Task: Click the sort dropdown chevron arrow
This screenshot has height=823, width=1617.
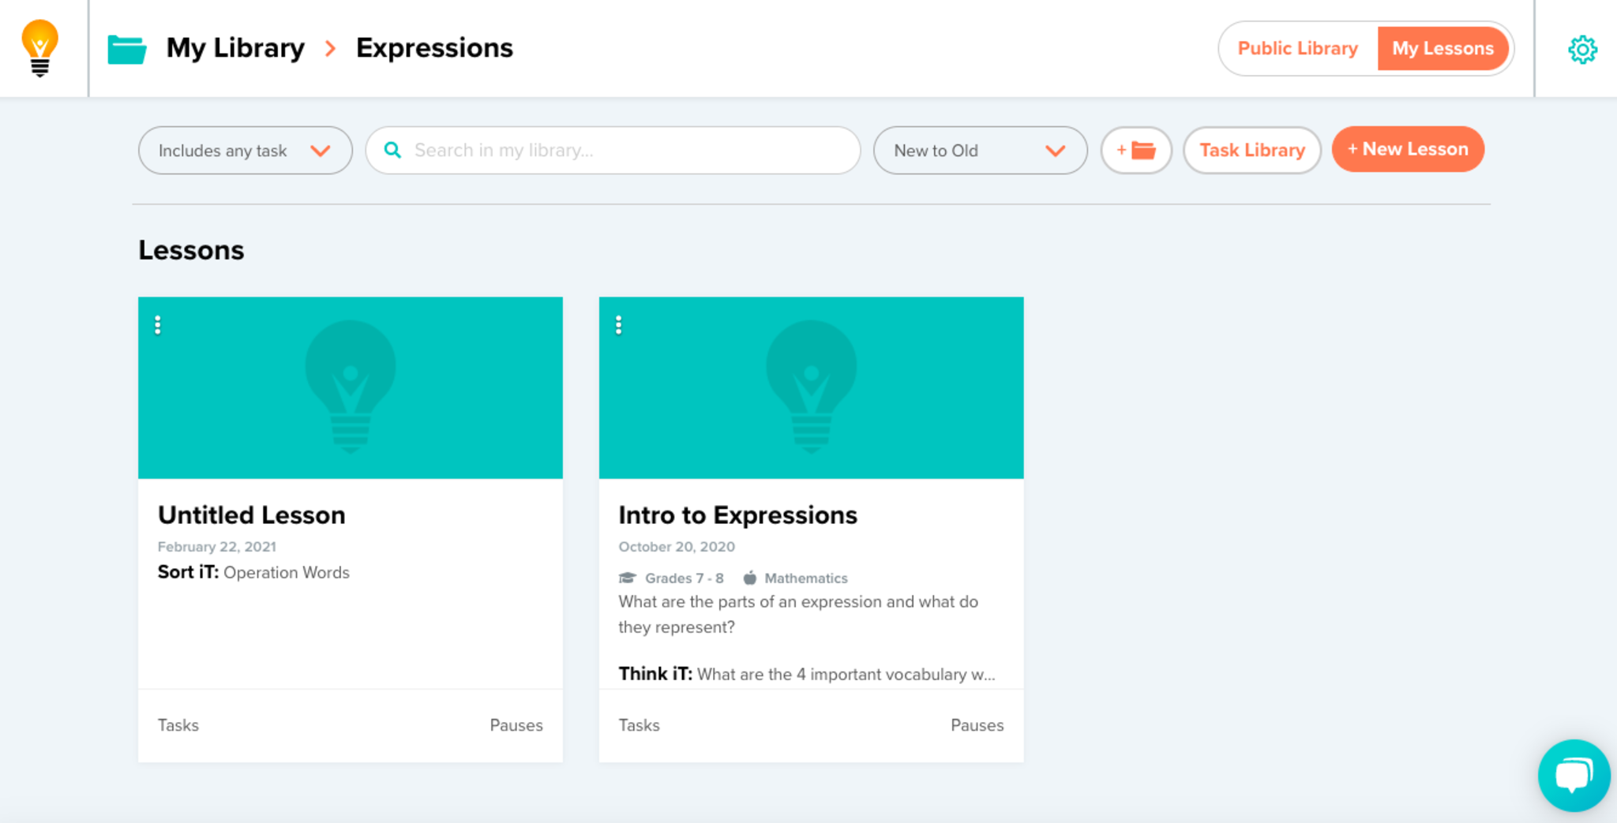Action: pyautogui.click(x=1055, y=151)
